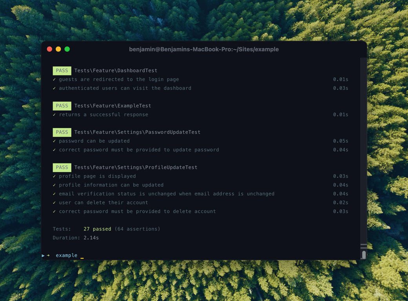Image resolution: width=408 pixels, height=301 pixels.
Task: Click the checkmark before "guests are redirected to the login page"
Action: 54,79
